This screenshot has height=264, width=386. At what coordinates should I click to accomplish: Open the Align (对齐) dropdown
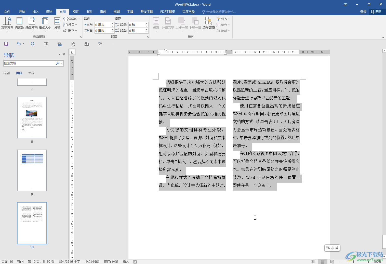[x=223, y=19]
